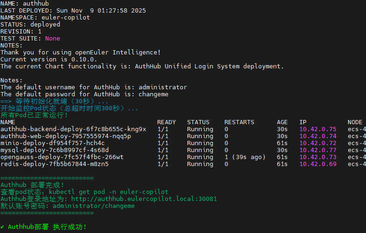Click the RESTARTS column header
This screenshot has width=366, height=233.
239,122
